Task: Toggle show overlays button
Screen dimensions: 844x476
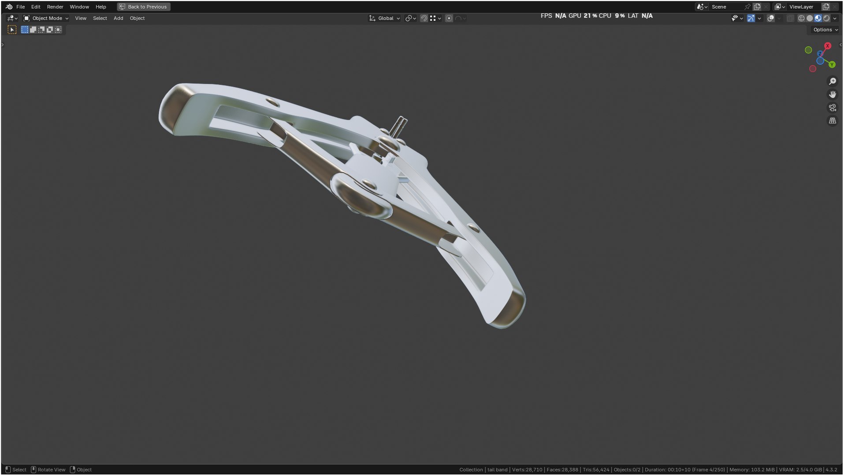Action: [771, 18]
